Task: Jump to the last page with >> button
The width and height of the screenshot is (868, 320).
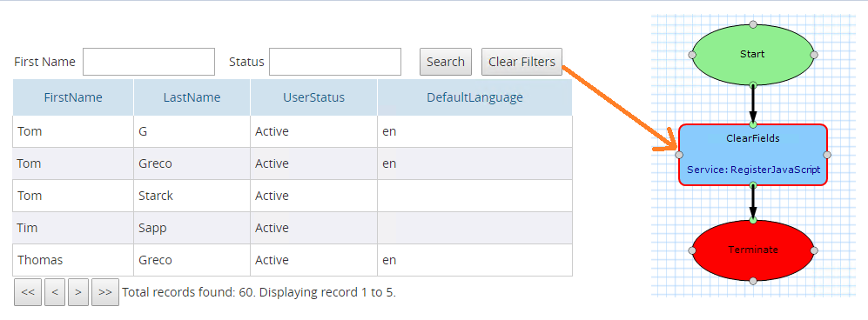Action: 105,292
